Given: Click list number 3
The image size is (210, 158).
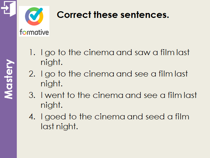Looking at the screenshot, I should point(32,95).
